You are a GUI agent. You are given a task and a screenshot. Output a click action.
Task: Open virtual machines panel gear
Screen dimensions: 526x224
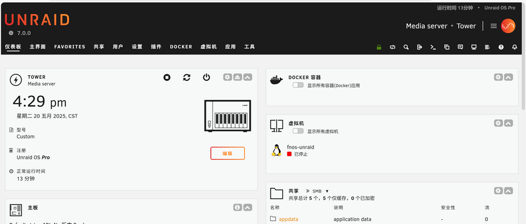pos(498,123)
